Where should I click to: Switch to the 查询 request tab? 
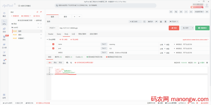coord(65,17)
